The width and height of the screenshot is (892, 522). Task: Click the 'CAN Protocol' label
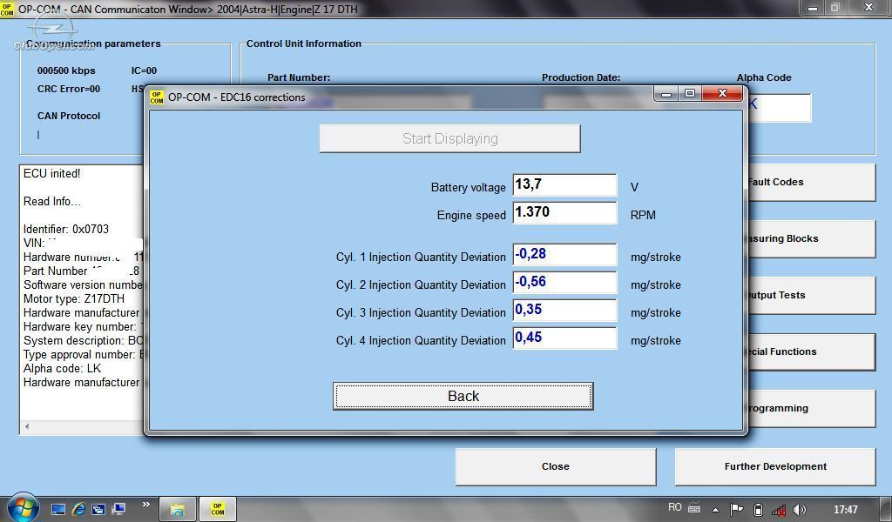click(x=69, y=116)
